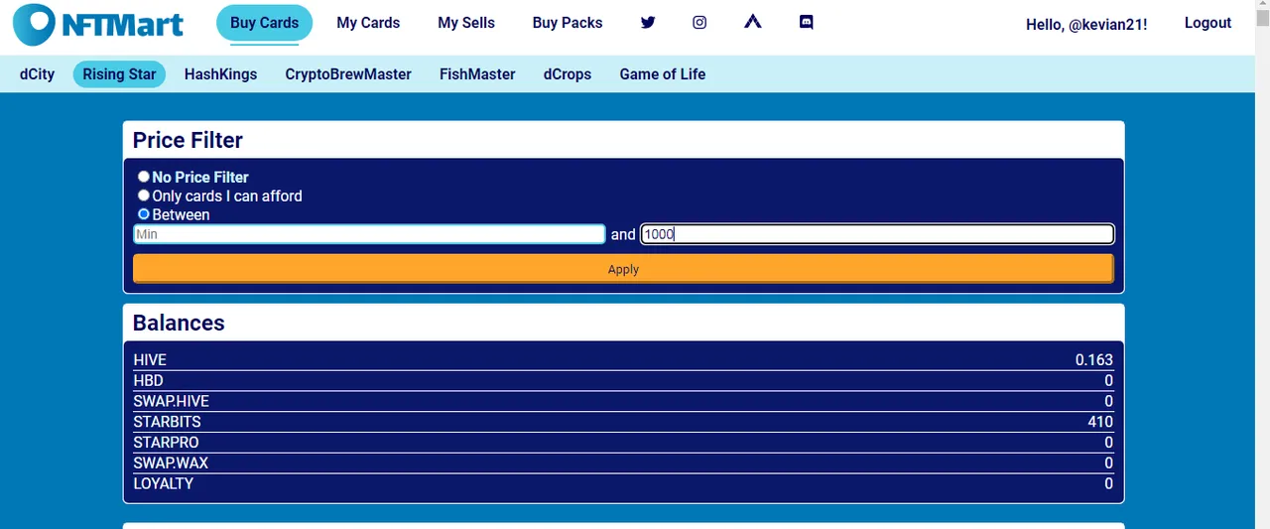1270x529 pixels.
Task: Click the Hello, @kevian21! greeting
Action: pos(1086,24)
